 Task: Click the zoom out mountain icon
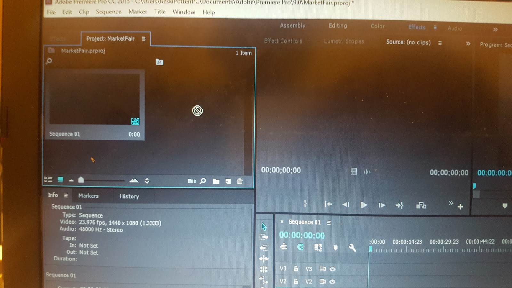pyautogui.click(x=71, y=180)
